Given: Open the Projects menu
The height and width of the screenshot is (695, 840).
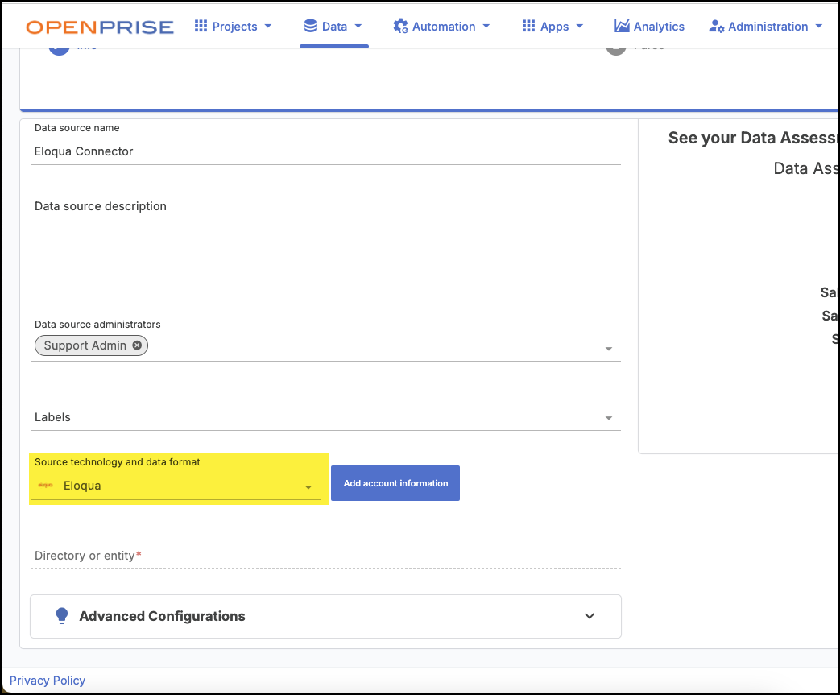Looking at the screenshot, I should coord(233,27).
